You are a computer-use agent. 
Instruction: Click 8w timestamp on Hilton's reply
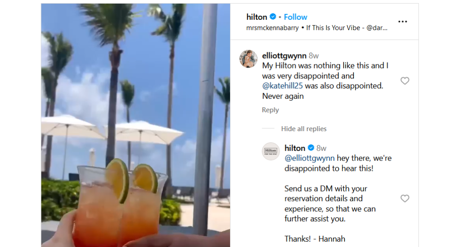pos(321,148)
